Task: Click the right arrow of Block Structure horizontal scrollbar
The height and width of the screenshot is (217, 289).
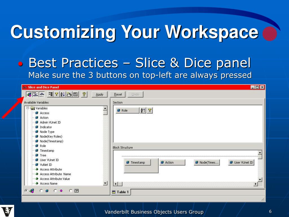Action: pos(255,184)
